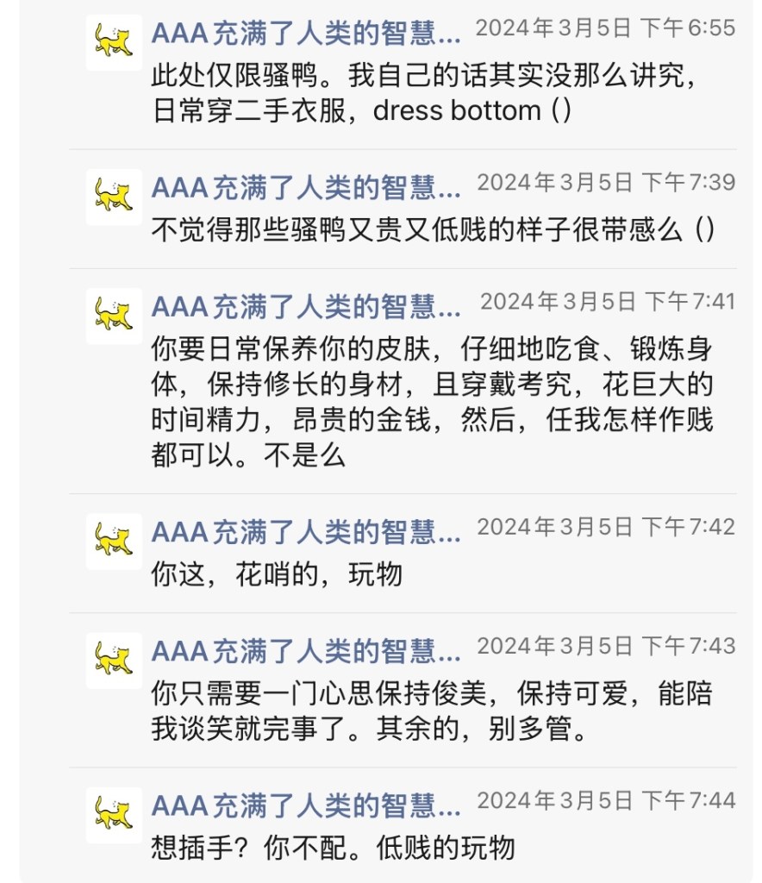Screen dimensions: 762x883
Task: Select the message text starting with 你要日常保养
Action: click(431, 402)
